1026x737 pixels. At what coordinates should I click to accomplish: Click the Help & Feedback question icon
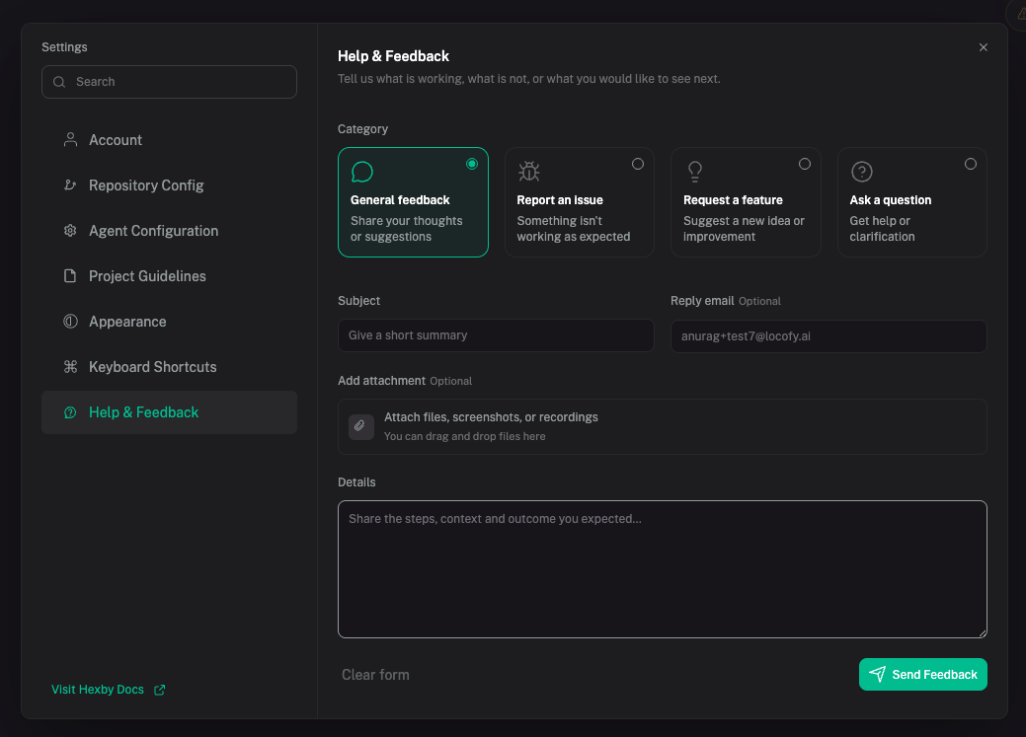coord(70,412)
